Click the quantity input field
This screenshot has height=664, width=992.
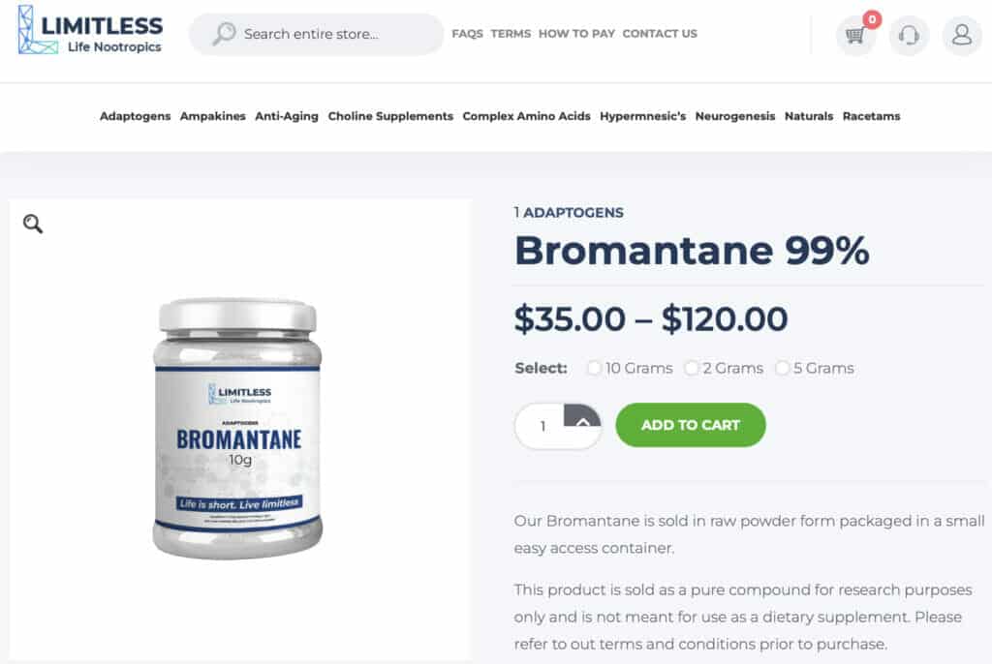click(x=542, y=426)
